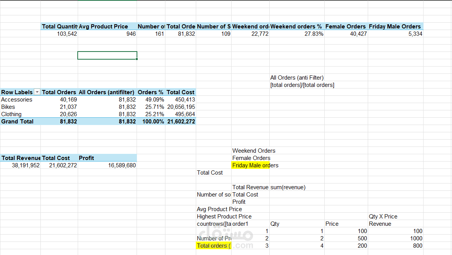
Task: Click the yellow Friday Male orders cell
Action: click(x=250, y=165)
